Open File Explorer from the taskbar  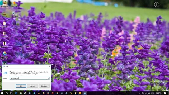tap(21, 93)
